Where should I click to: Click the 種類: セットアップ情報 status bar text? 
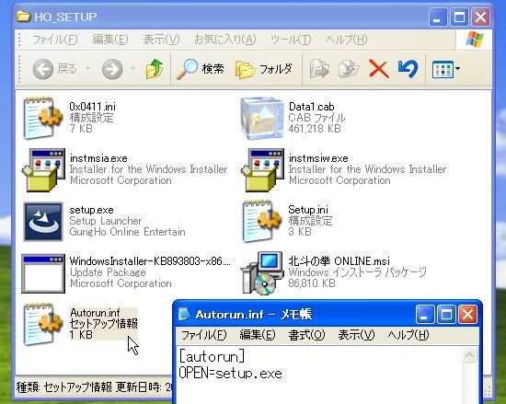[x=63, y=387]
